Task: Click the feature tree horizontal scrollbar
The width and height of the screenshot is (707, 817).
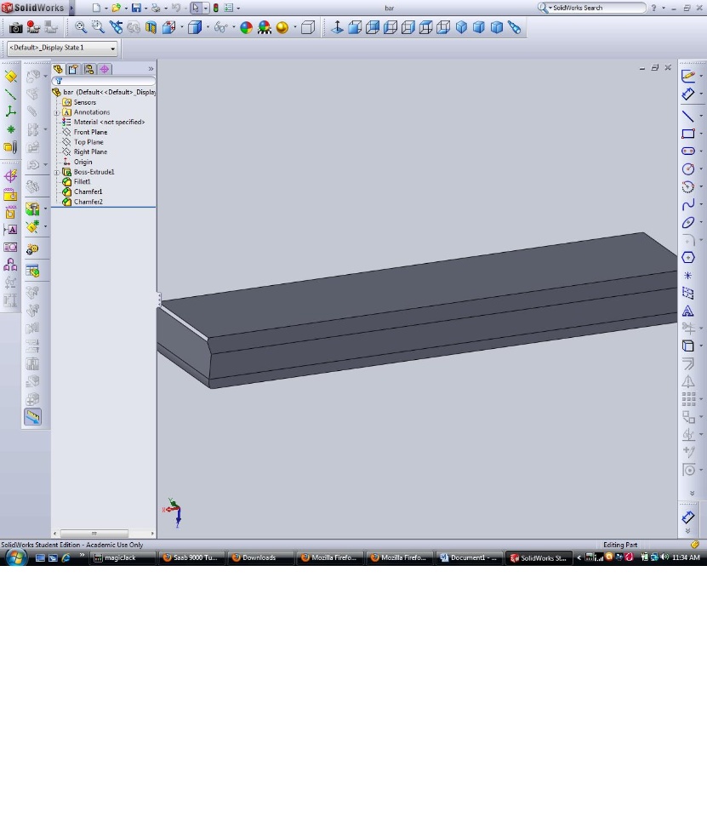Action: [103, 534]
